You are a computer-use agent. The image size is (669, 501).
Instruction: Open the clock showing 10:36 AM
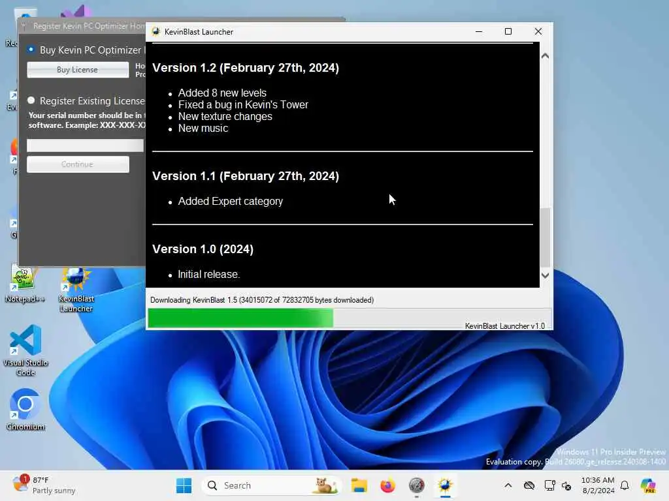[x=598, y=485]
